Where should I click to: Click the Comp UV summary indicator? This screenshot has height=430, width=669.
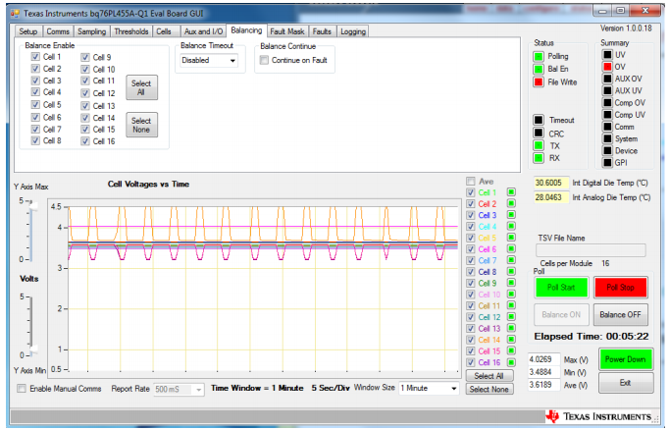607,115
